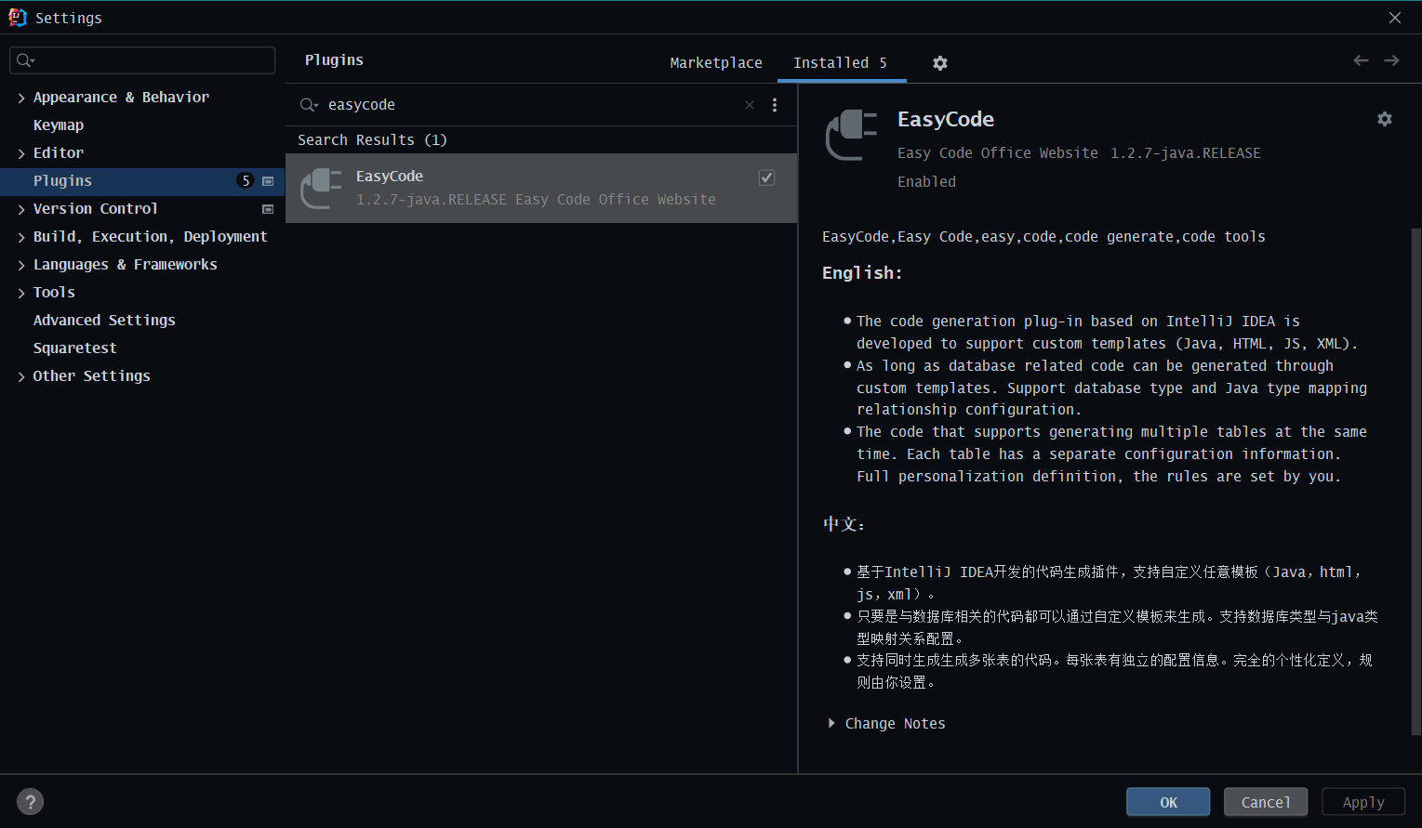This screenshot has width=1422, height=828.
Task: Open the plugins gear menu next to Installed tab
Action: coord(940,63)
